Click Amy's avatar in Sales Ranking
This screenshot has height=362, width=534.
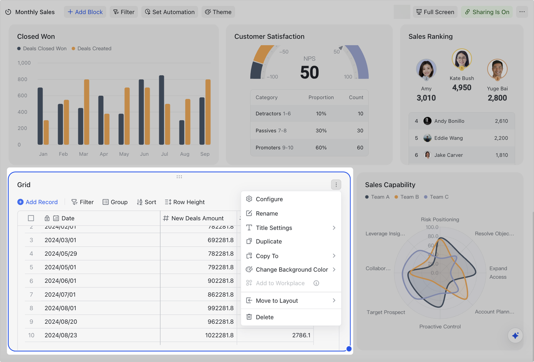click(x=426, y=70)
